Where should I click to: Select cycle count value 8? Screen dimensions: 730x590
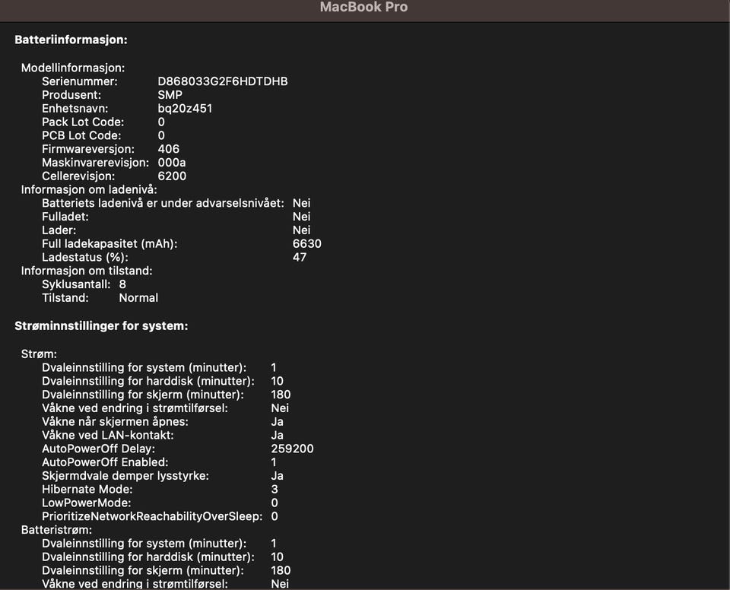[122, 284]
